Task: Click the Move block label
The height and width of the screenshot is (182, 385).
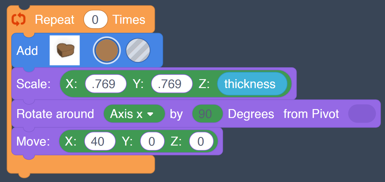Action: pos(33,141)
